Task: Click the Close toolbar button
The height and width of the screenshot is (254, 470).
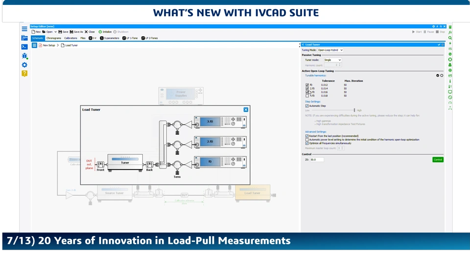Action: 90,32
